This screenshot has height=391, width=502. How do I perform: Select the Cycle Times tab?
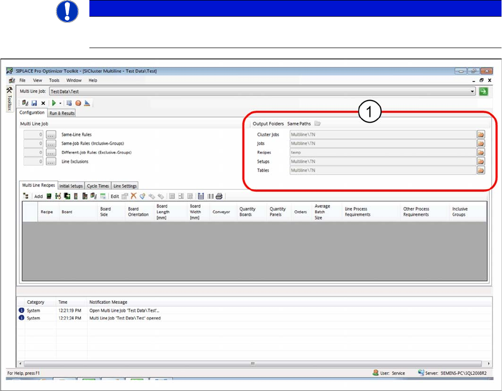point(98,186)
